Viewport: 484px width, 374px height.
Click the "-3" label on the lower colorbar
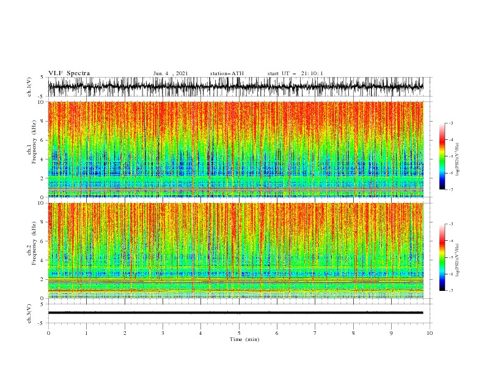click(x=451, y=224)
